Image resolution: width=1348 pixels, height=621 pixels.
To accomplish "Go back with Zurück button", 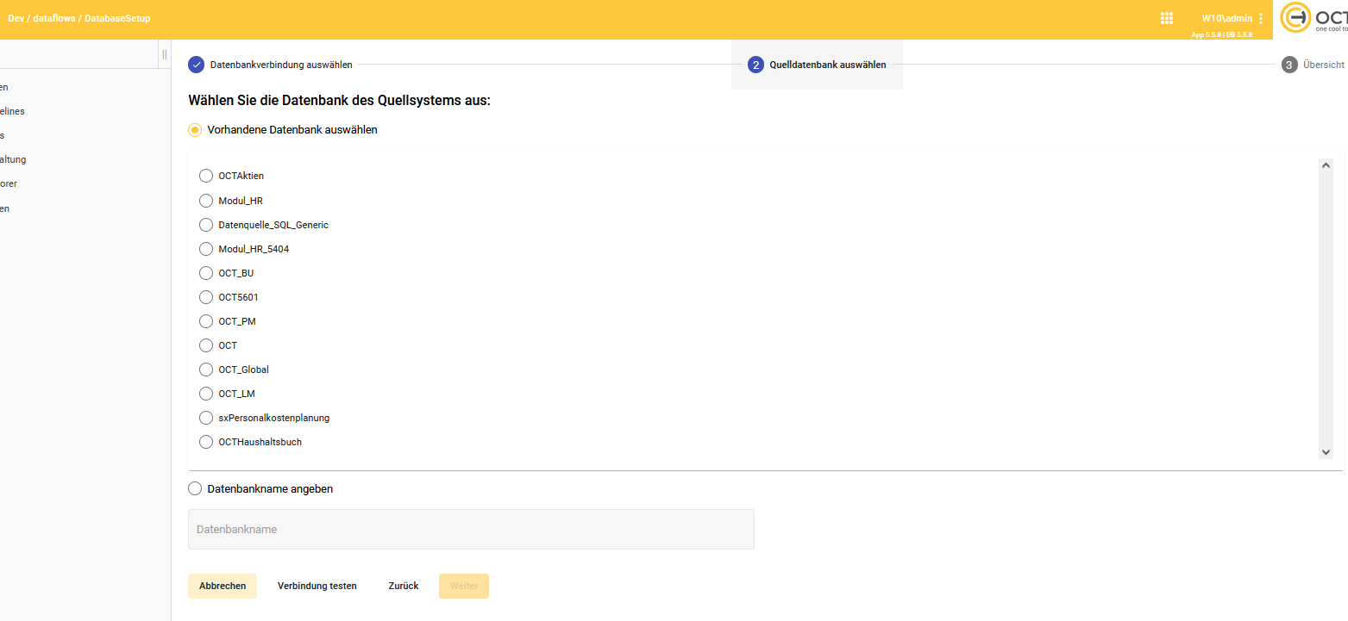I will pyautogui.click(x=404, y=586).
